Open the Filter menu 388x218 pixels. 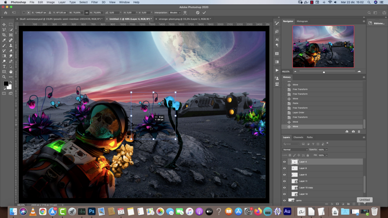click(x=94, y=2)
